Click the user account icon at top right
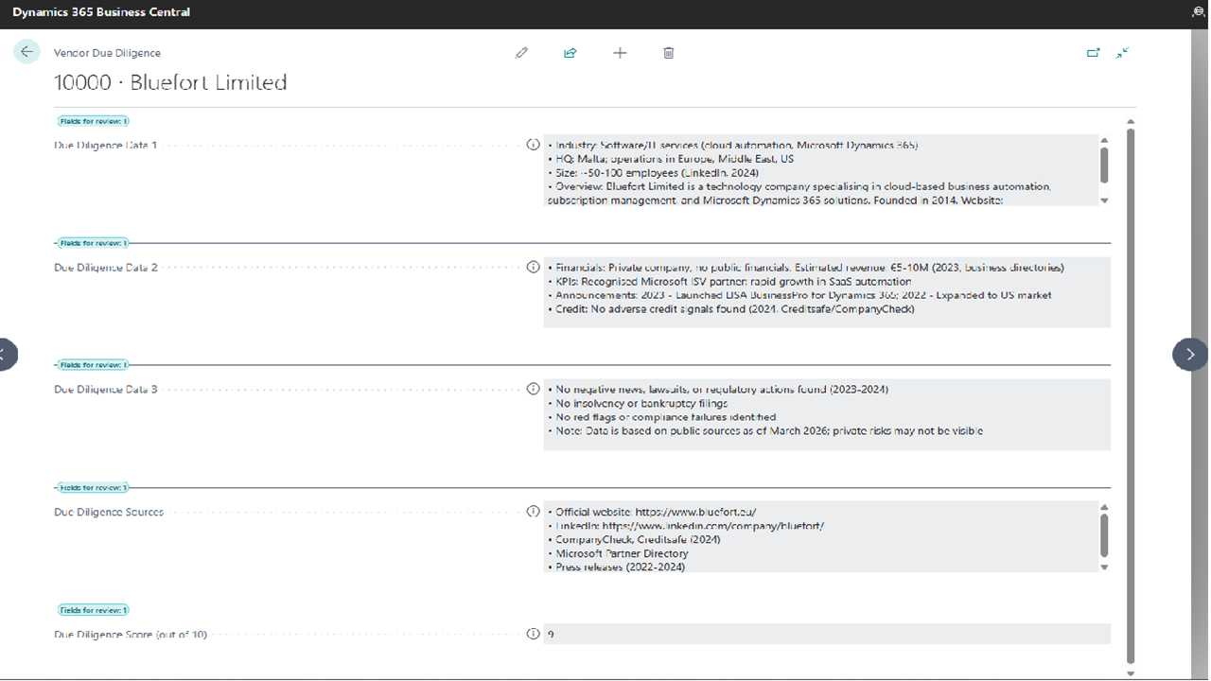 [x=1198, y=12]
